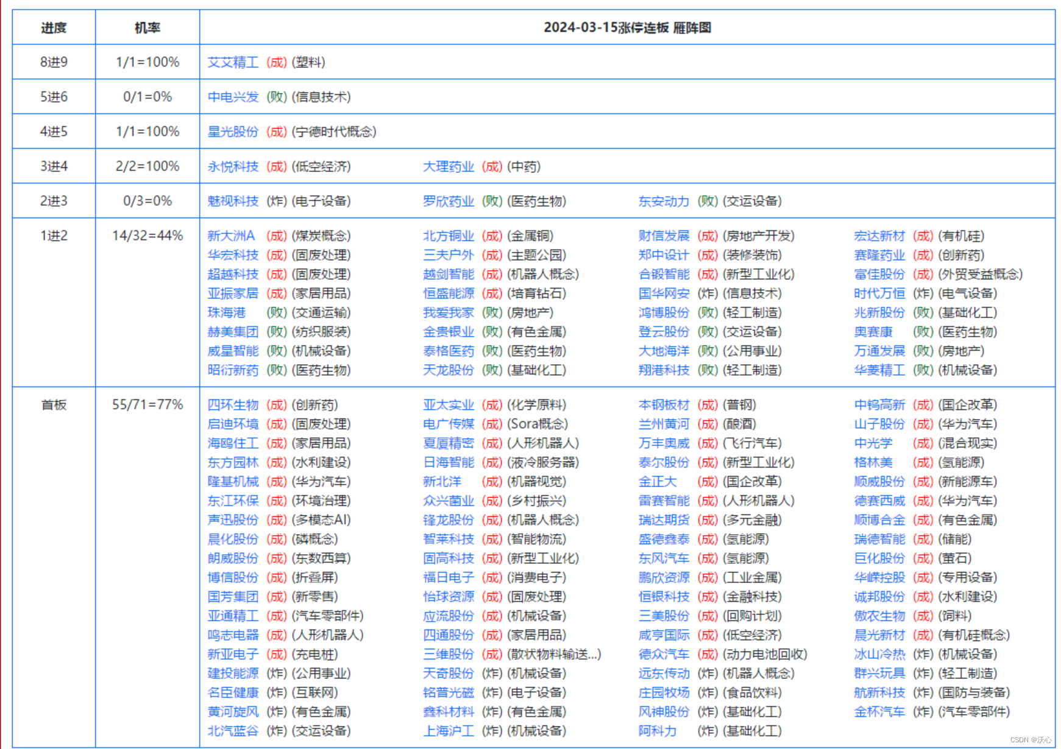The image size is (1061, 749).
Task: Open the 大理药业 stock link
Action: pyautogui.click(x=449, y=166)
